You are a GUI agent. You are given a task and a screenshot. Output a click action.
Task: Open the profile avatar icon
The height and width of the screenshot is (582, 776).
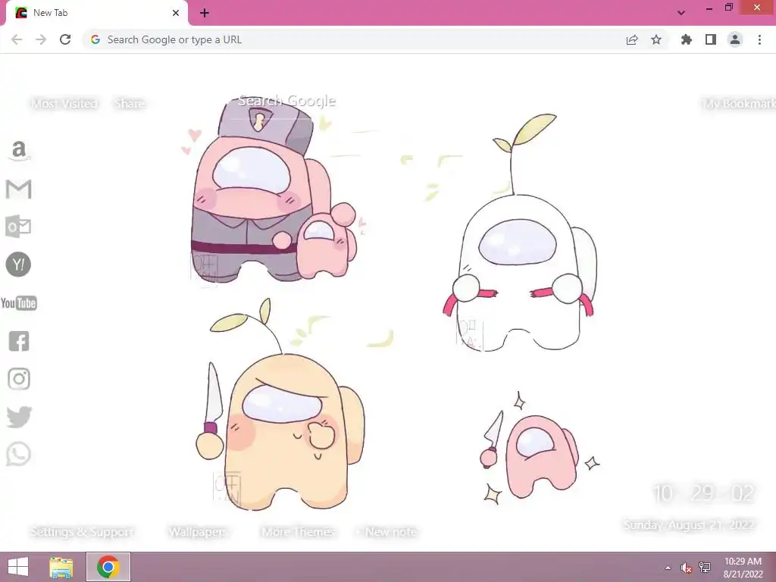click(735, 39)
